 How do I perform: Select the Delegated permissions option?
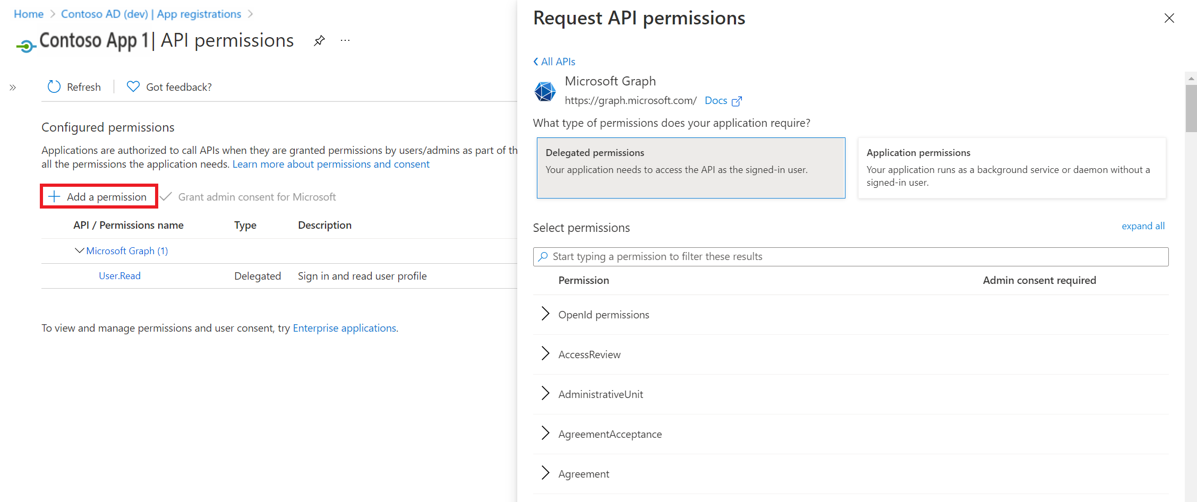tap(690, 168)
